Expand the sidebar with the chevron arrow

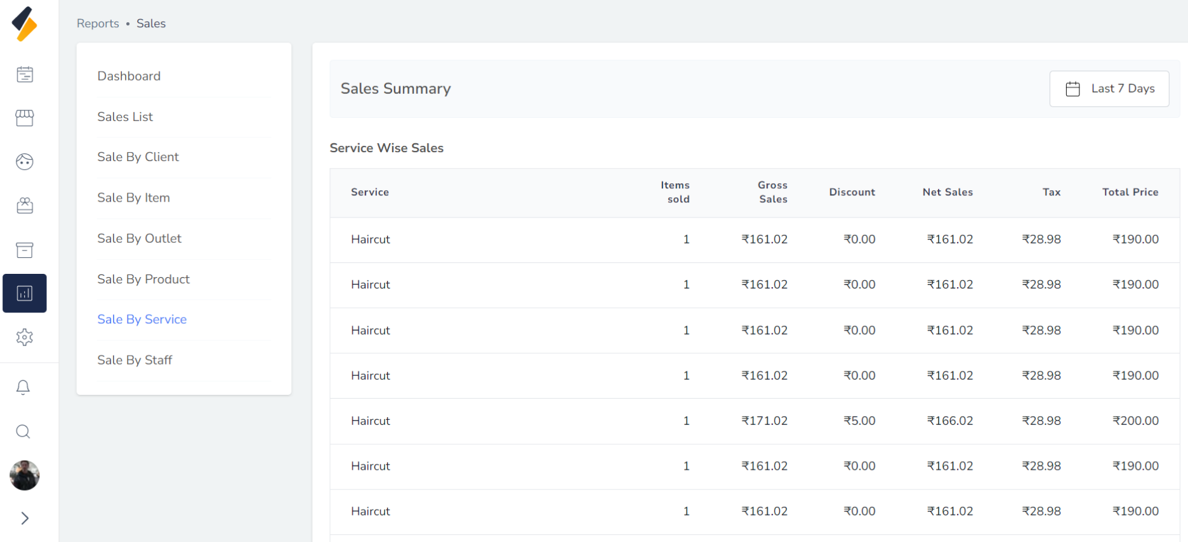[x=25, y=519]
